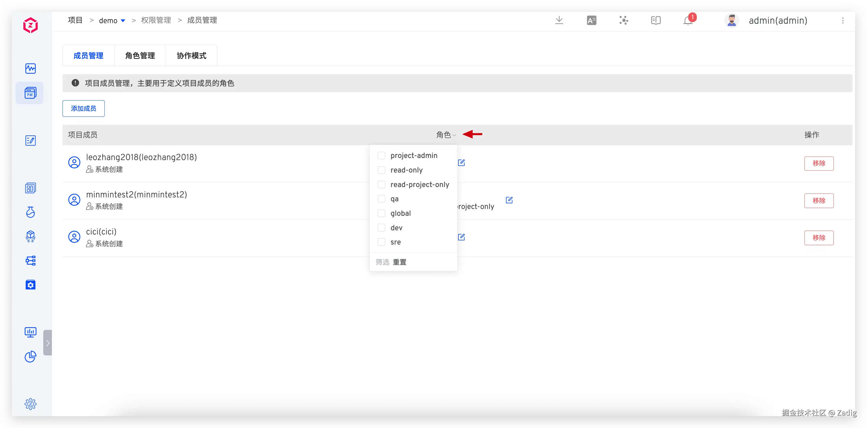
Task: Switch to the 协作模式 tab
Action: [191, 55]
